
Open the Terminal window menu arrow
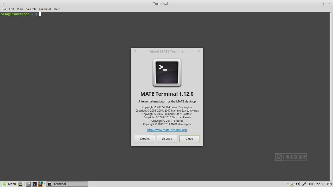(3, 3)
